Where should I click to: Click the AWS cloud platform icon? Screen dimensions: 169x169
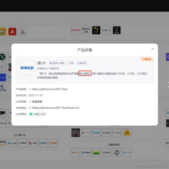click(3, 143)
